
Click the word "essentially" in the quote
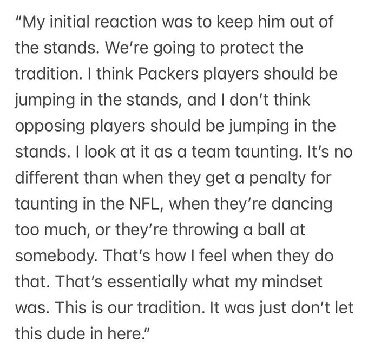(x=147, y=283)
